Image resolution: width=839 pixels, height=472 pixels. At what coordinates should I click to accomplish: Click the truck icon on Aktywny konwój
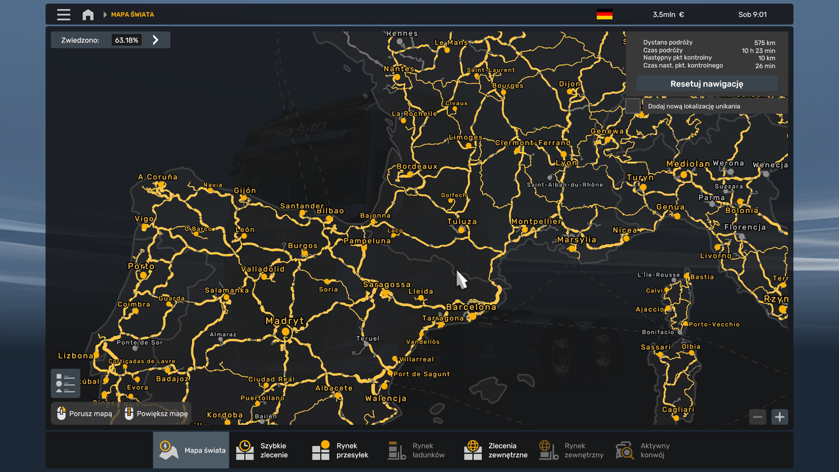623,450
